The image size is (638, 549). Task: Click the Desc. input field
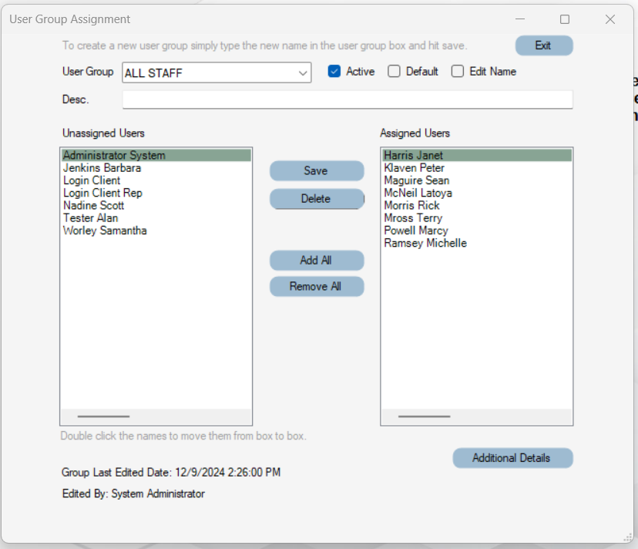click(x=347, y=99)
